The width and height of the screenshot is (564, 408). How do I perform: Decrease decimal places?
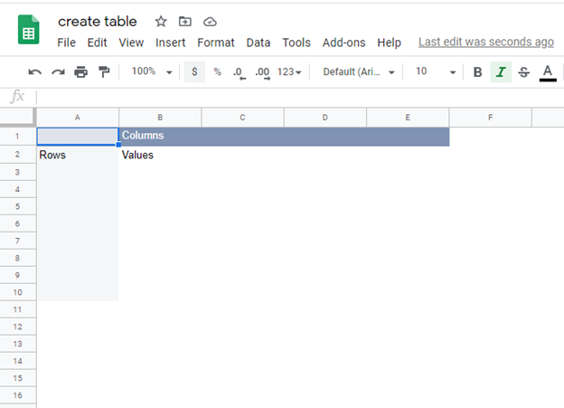240,72
